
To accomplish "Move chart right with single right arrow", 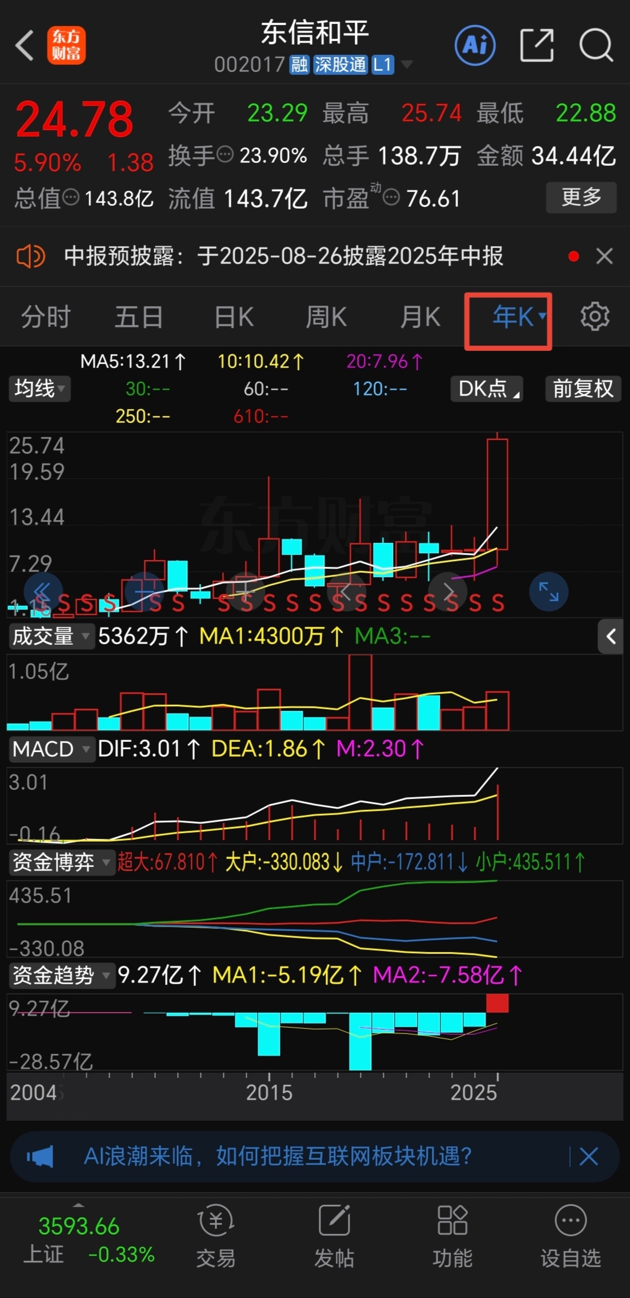I will (448, 592).
